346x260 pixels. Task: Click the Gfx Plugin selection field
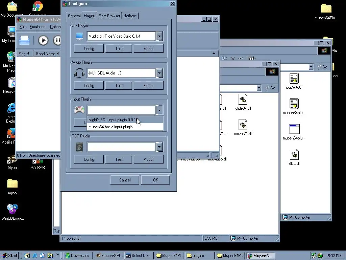point(122,36)
